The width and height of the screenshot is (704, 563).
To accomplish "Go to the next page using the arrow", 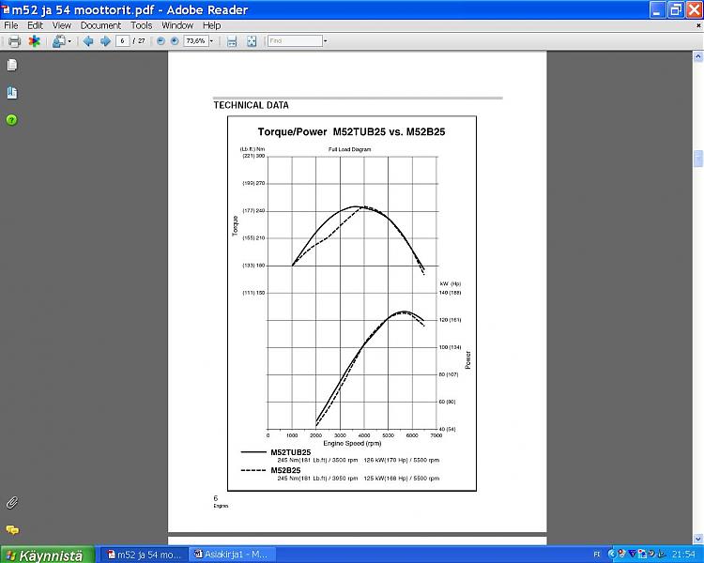I will (x=104, y=41).
